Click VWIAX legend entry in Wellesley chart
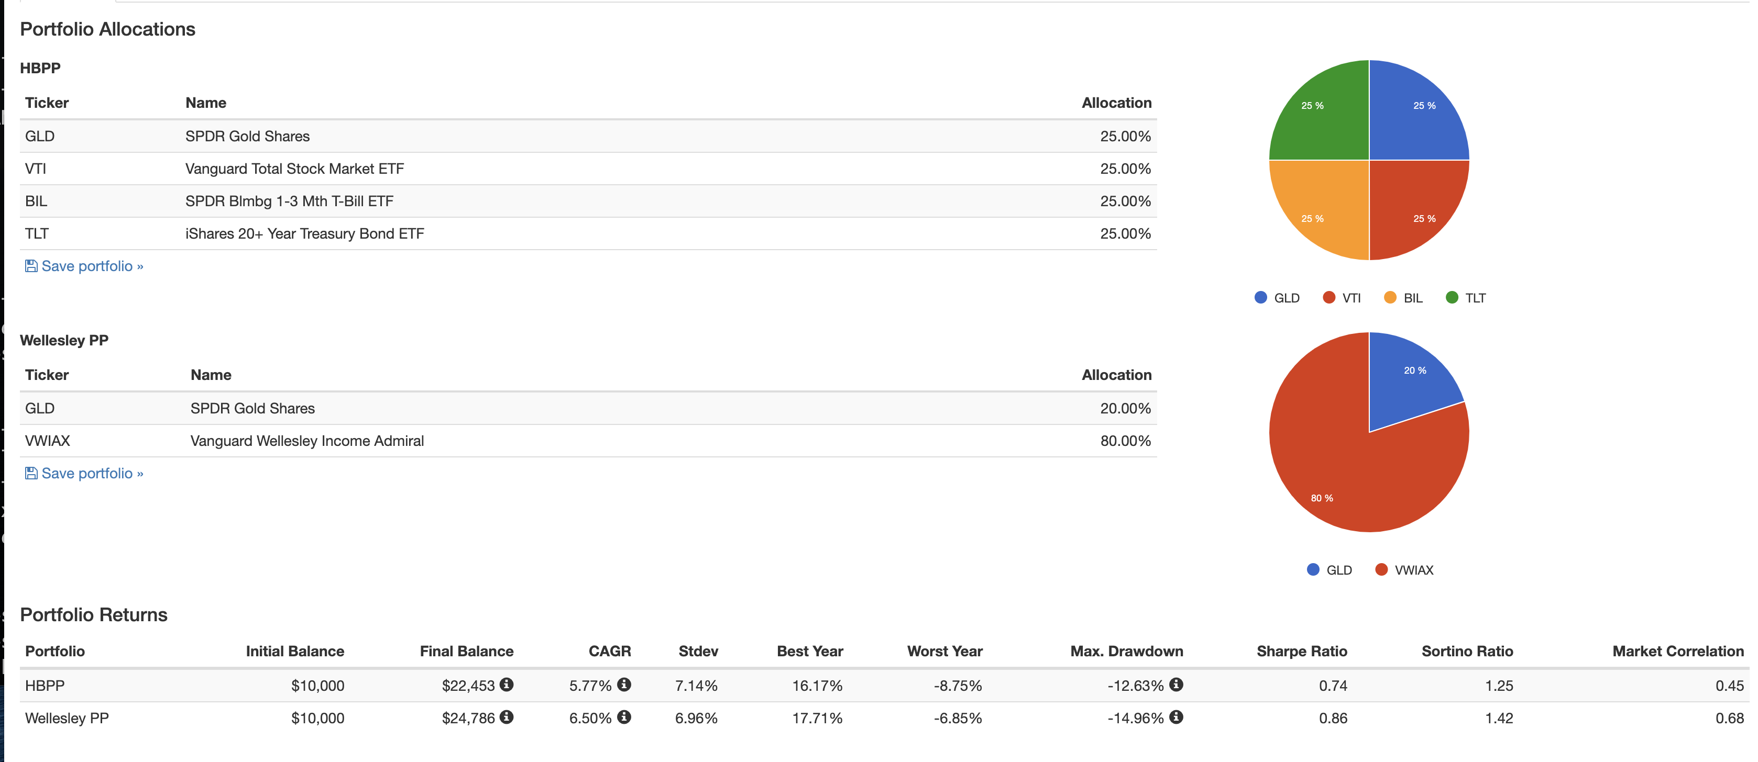Screen dimensions: 1758x762 point(1413,570)
